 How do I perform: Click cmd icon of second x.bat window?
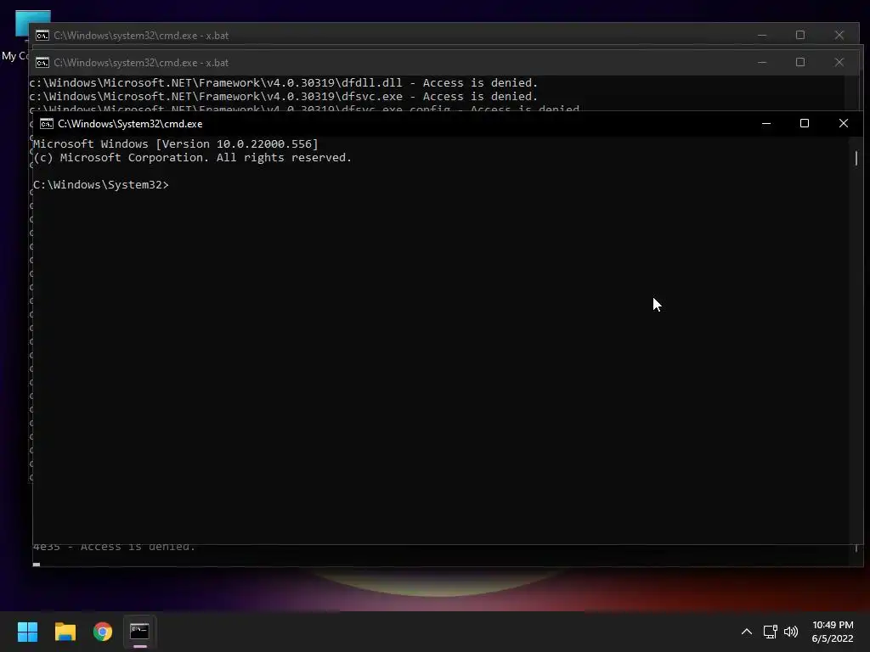pyautogui.click(x=42, y=63)
